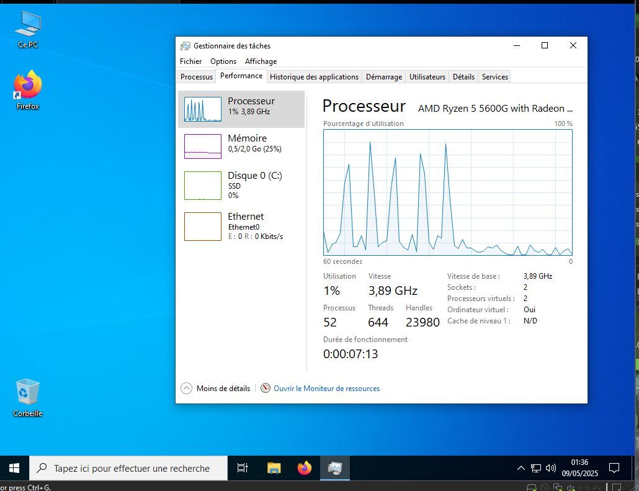Switch to the Utilisateurs tab
Viewport: 639px width, 491px height.
click(x=427, y=77)
